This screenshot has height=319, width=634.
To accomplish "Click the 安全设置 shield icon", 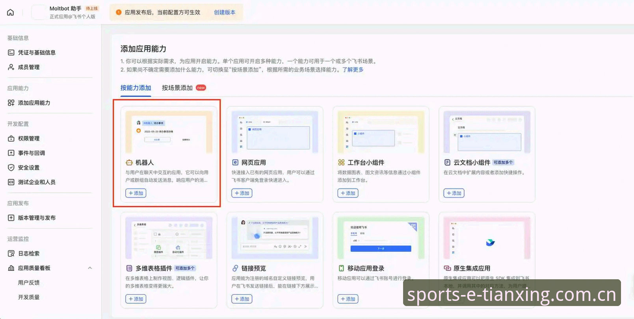I will (11, 168).
